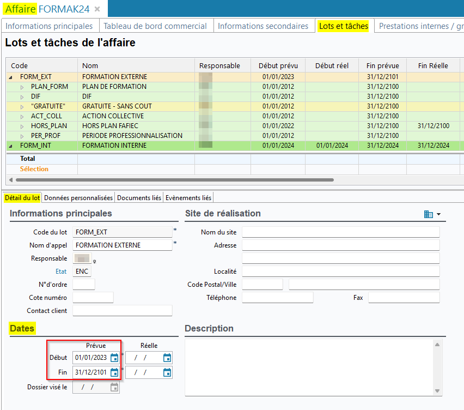Image resolution: width=464 pixels, height=410 pixels.
Task: Click the Etat link label
Action: click(x=61, y=272)
